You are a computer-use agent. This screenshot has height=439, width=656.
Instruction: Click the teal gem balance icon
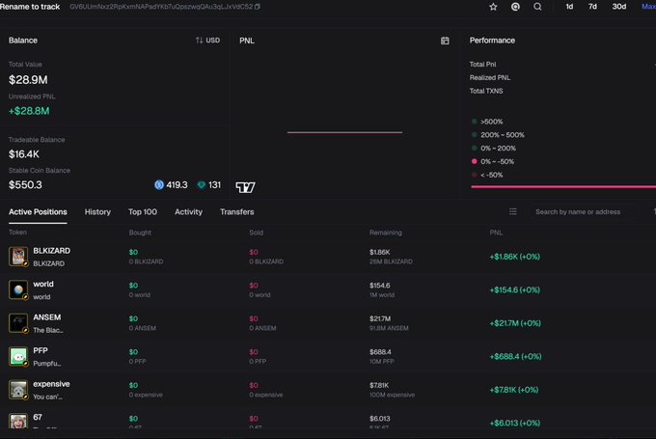[202, 184]
